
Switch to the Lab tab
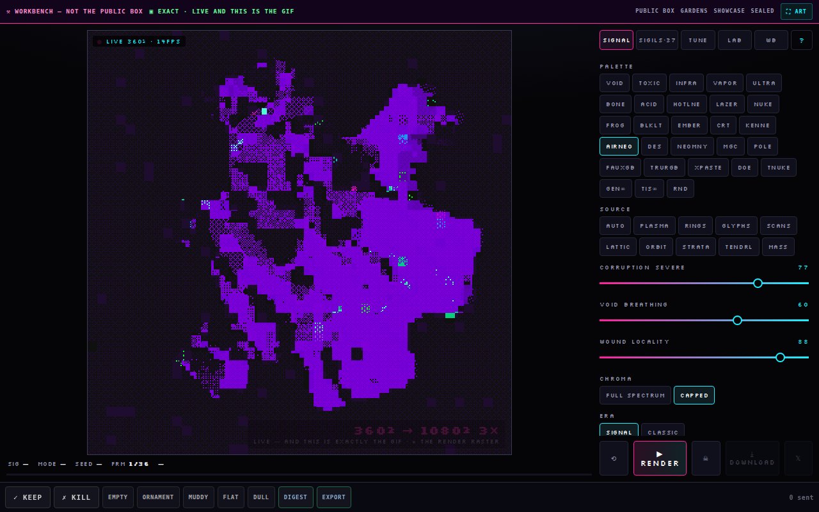click(x=735, y=40)
